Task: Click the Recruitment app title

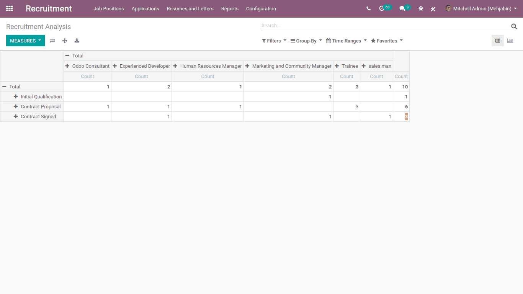Action: [x=49, y=8]
